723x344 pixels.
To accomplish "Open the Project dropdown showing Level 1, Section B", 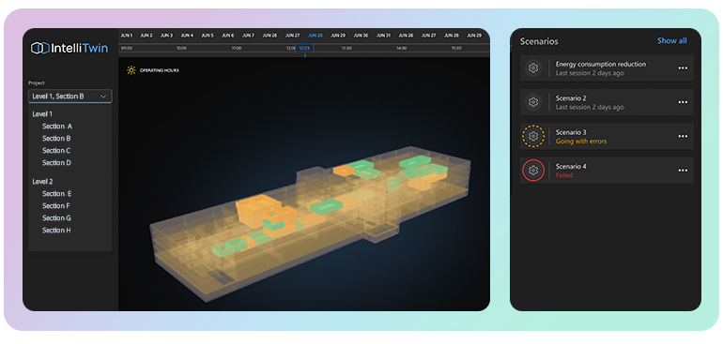I will click(x=70, y=97).
